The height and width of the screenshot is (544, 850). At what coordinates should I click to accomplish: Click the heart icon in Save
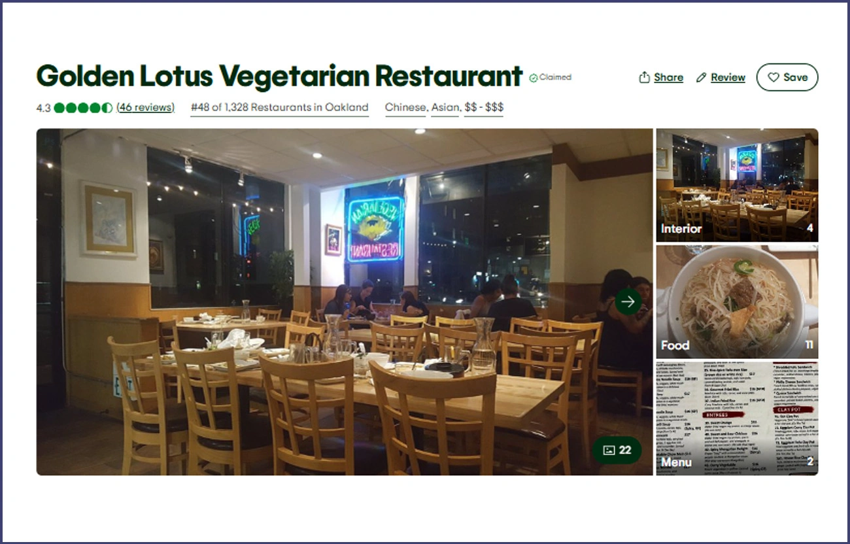tap(773, 77)
